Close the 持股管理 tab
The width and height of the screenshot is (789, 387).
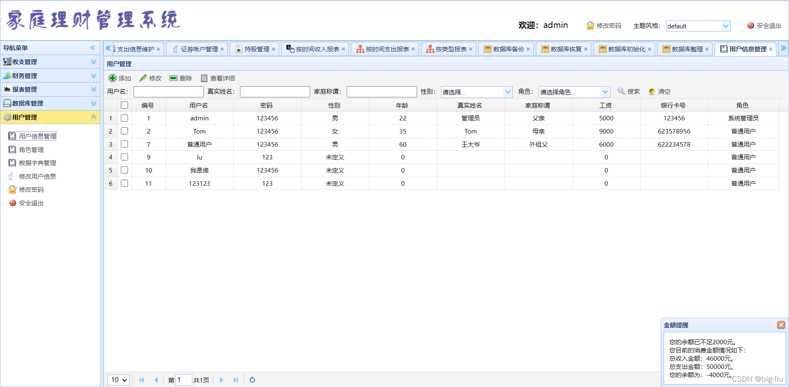pyautogui.click(x=273, y=49)
